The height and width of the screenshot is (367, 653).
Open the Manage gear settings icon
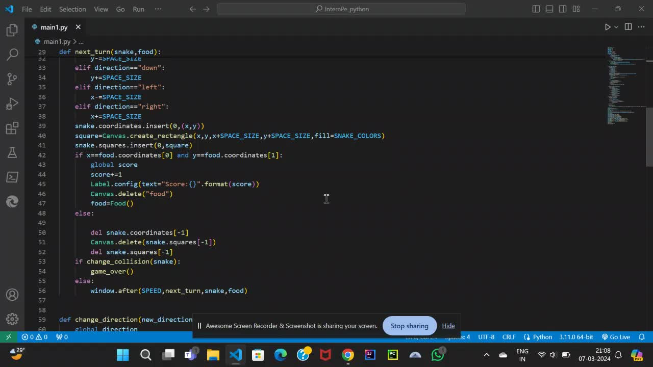click(x=12, y=319)
